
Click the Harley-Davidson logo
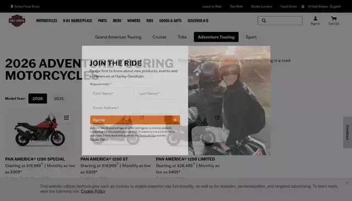click(17, 21)
